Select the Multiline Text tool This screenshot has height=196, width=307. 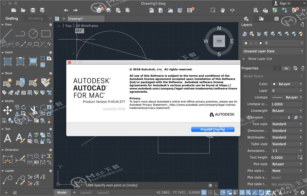tap(8, 138)
